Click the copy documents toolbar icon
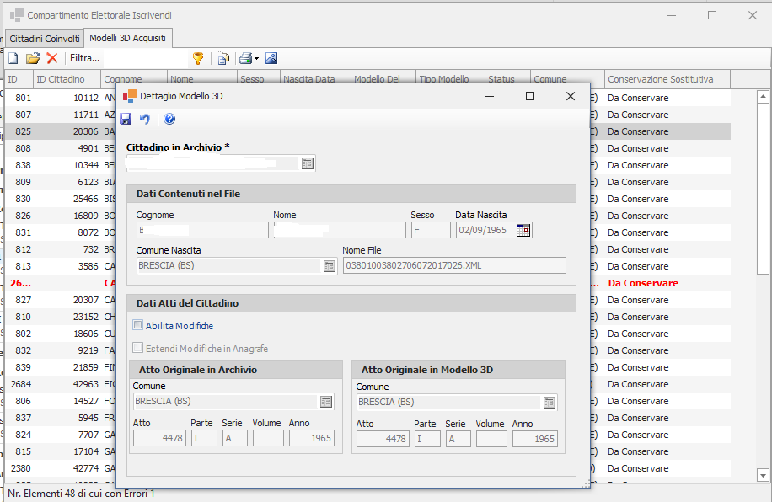Image resolution: width=772 pixels, height=502 pixels. [223, 58]
